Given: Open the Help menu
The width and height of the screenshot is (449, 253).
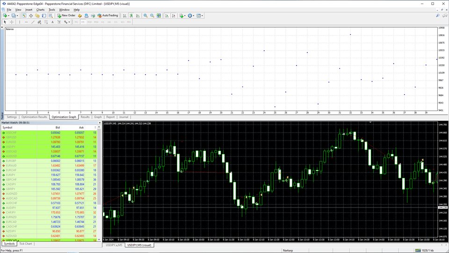Looking at the screenshot, I should (x=76, y=9).
